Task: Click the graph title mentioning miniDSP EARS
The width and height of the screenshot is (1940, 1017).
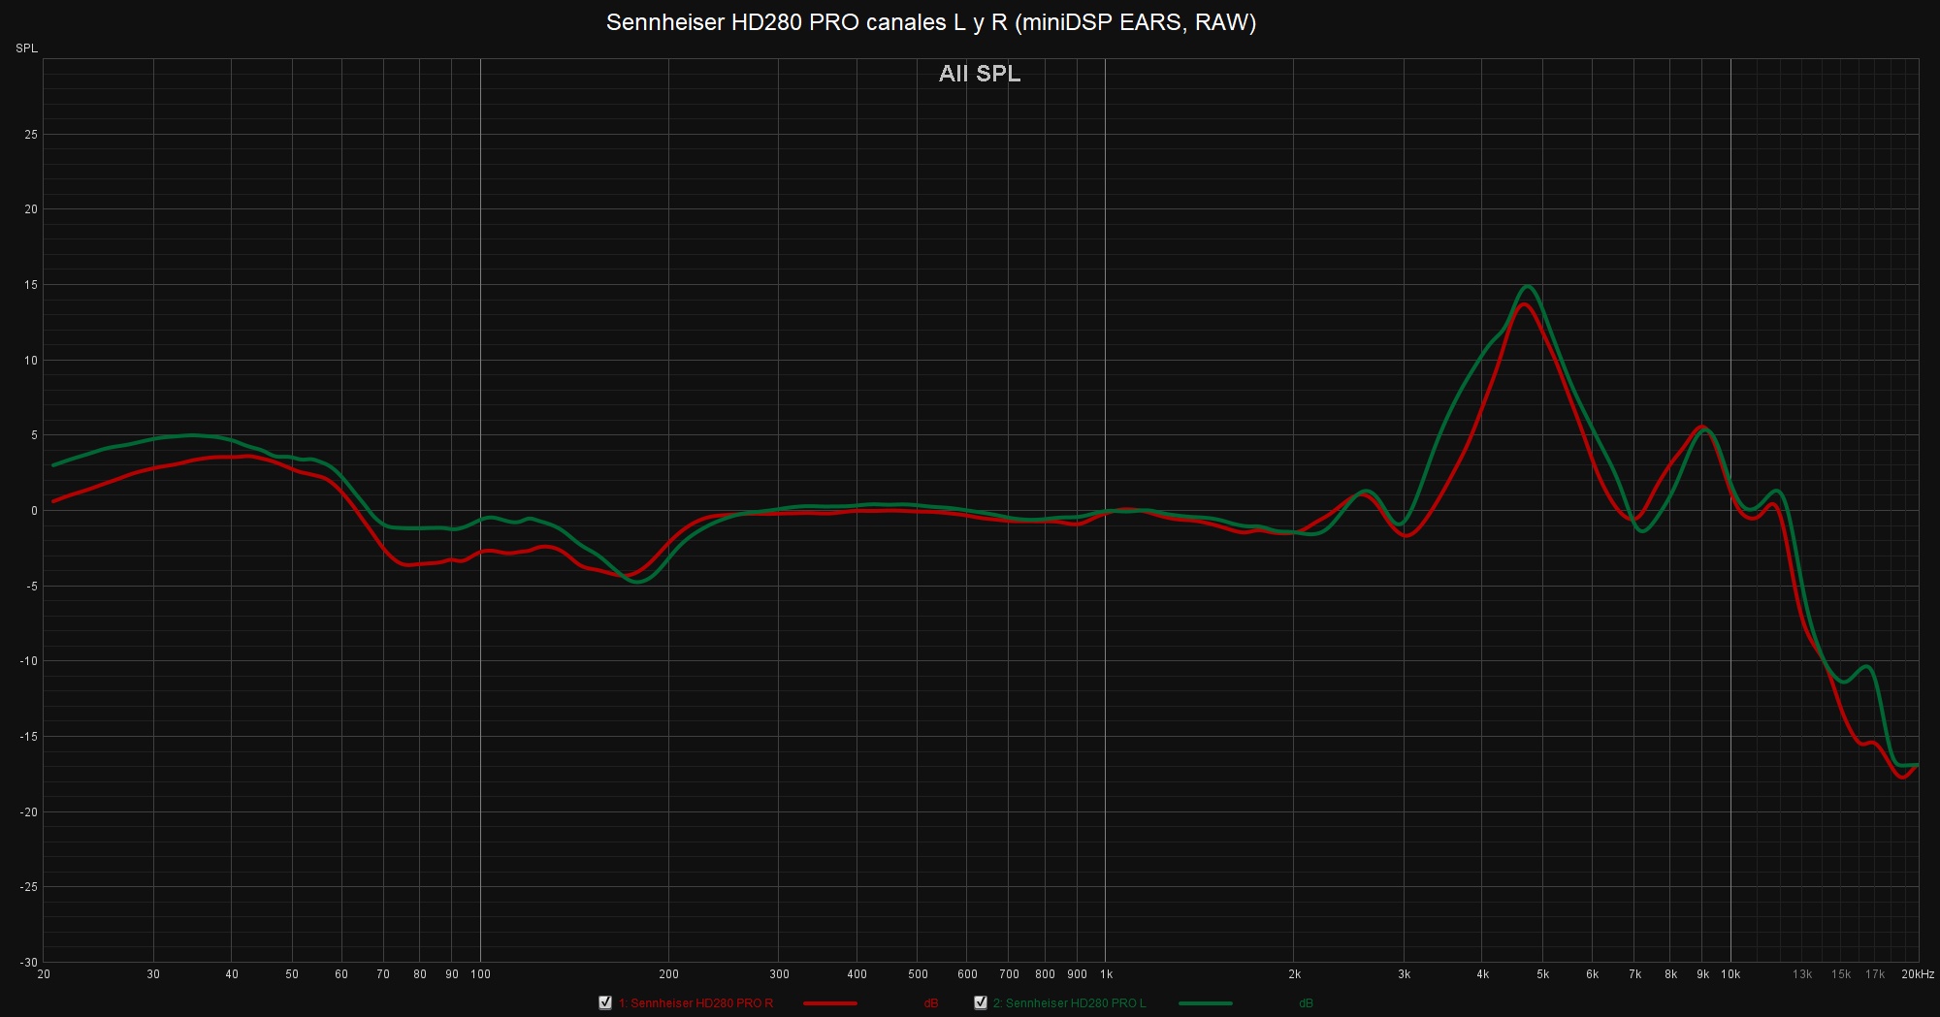Action: (930, 22)
